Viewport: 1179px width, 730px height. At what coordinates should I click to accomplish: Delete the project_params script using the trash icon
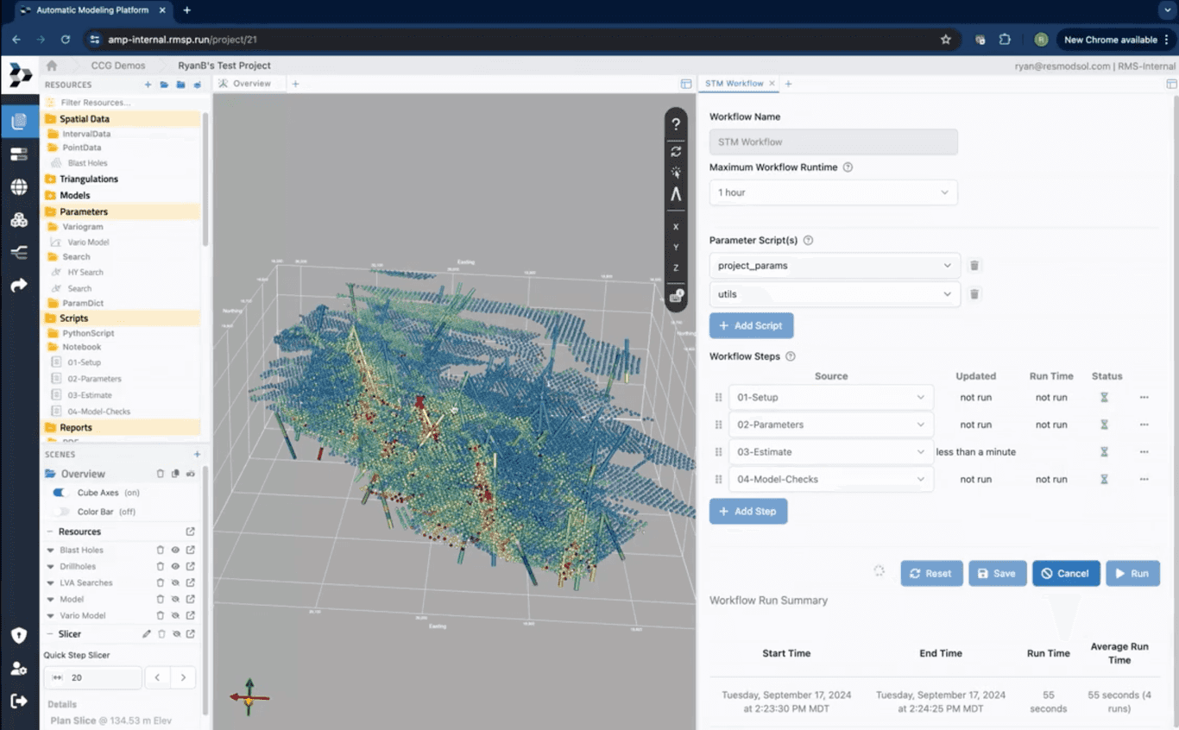tap(974, 265)
